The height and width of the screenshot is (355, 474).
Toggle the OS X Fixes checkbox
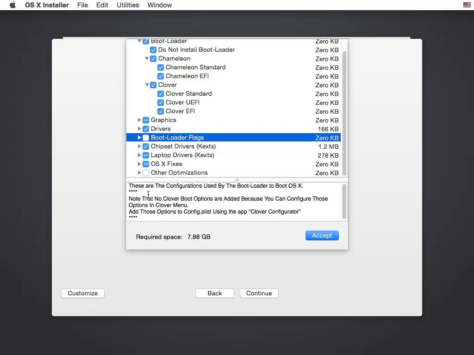146,164
